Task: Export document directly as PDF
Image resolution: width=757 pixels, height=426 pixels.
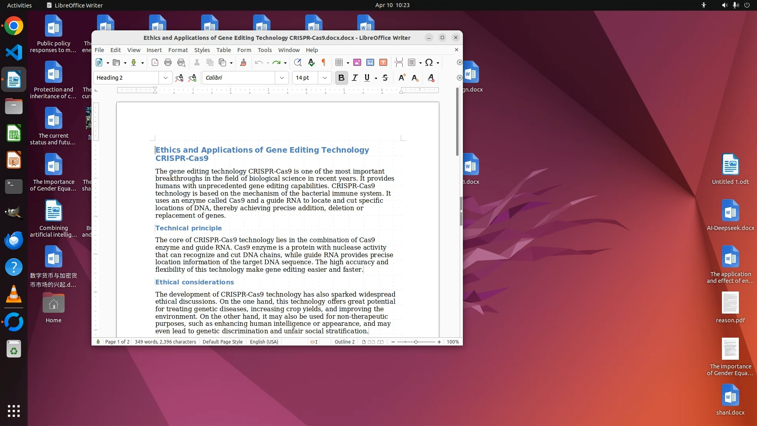Action: pyautogui.click(x=155, y=63)
